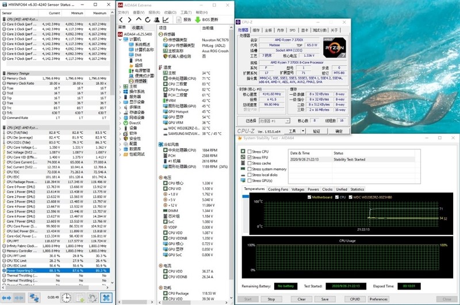Click AIDA64 tree horizontal scrollbar
Viewport: 460px width, 305px height.
tap(135, 302)
